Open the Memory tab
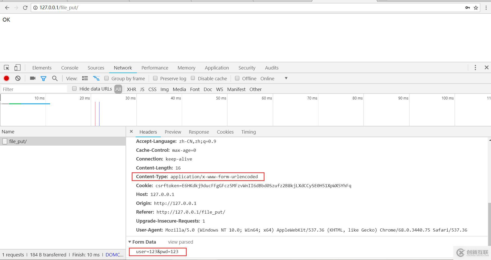The width and height of the screenshot is (491, 260). tap(186, 68)
